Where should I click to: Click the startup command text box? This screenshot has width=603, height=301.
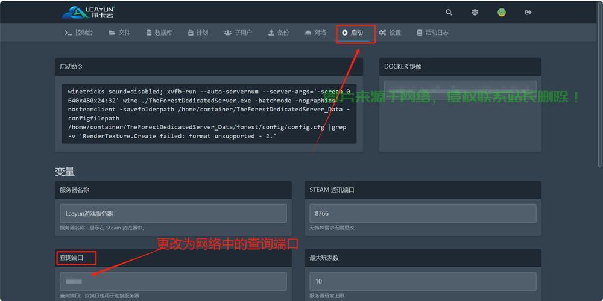pos(209,114)
